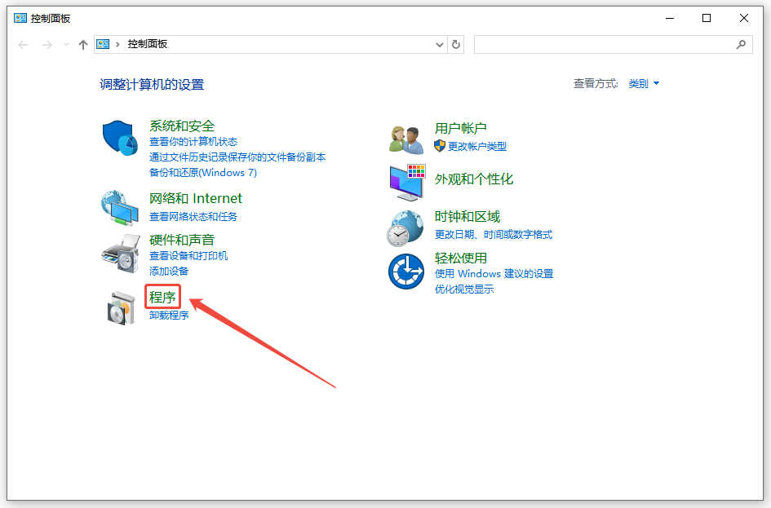Close the Control Panel window
Viewport: 771px width, 508px height.
[744, 18]
